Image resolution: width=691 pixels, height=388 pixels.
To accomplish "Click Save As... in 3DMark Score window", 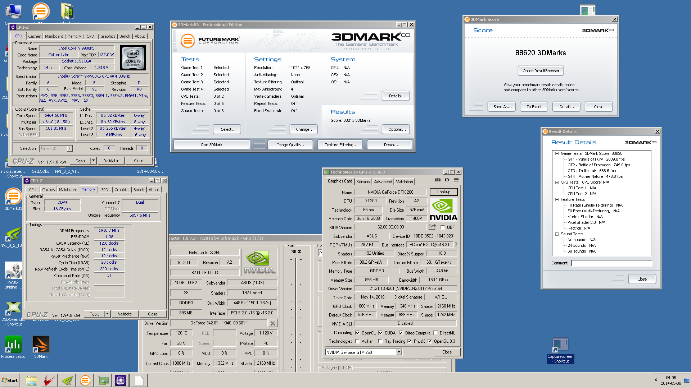I will point(502,107).
